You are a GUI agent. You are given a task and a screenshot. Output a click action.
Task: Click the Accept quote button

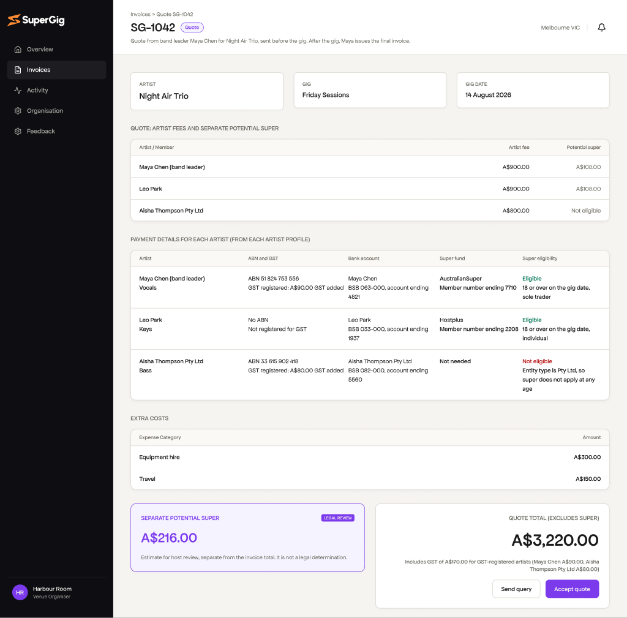572,589
